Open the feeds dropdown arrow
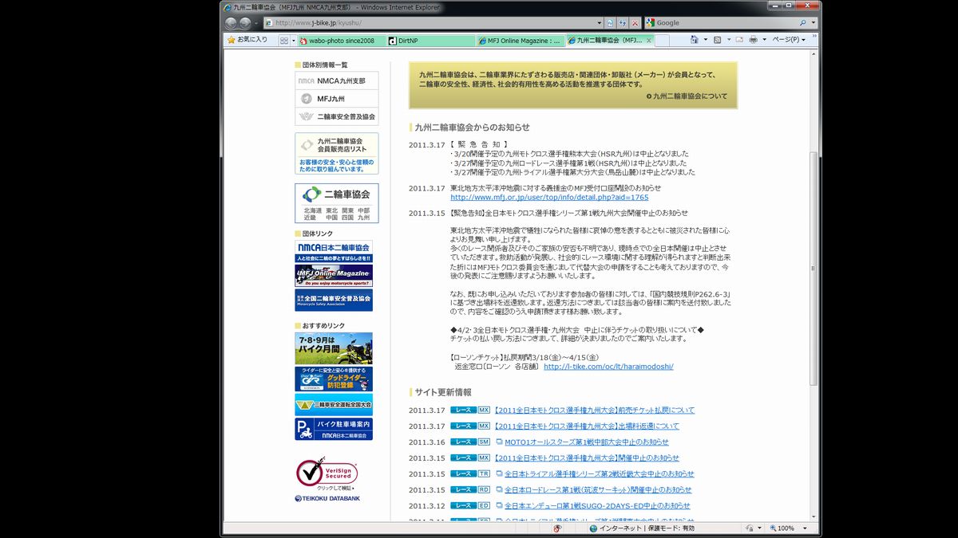The image size is (958, 538). coord(729,39)
